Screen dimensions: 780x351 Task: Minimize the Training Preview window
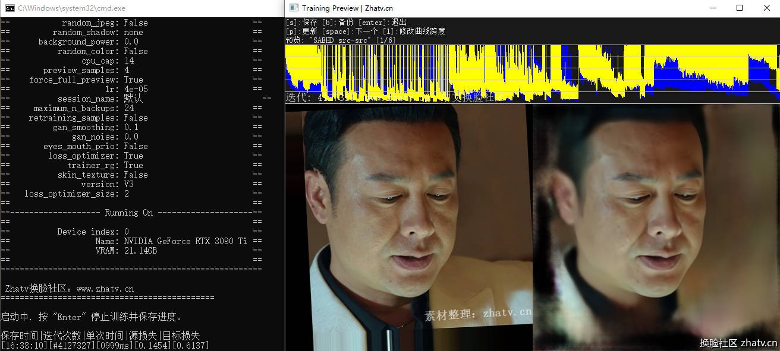712,8
